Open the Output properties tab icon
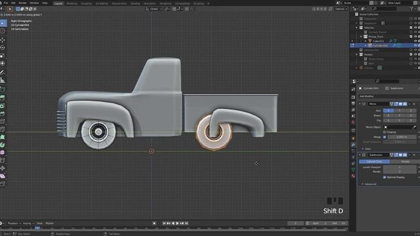420x236 pixels. (x=353, y=104)
